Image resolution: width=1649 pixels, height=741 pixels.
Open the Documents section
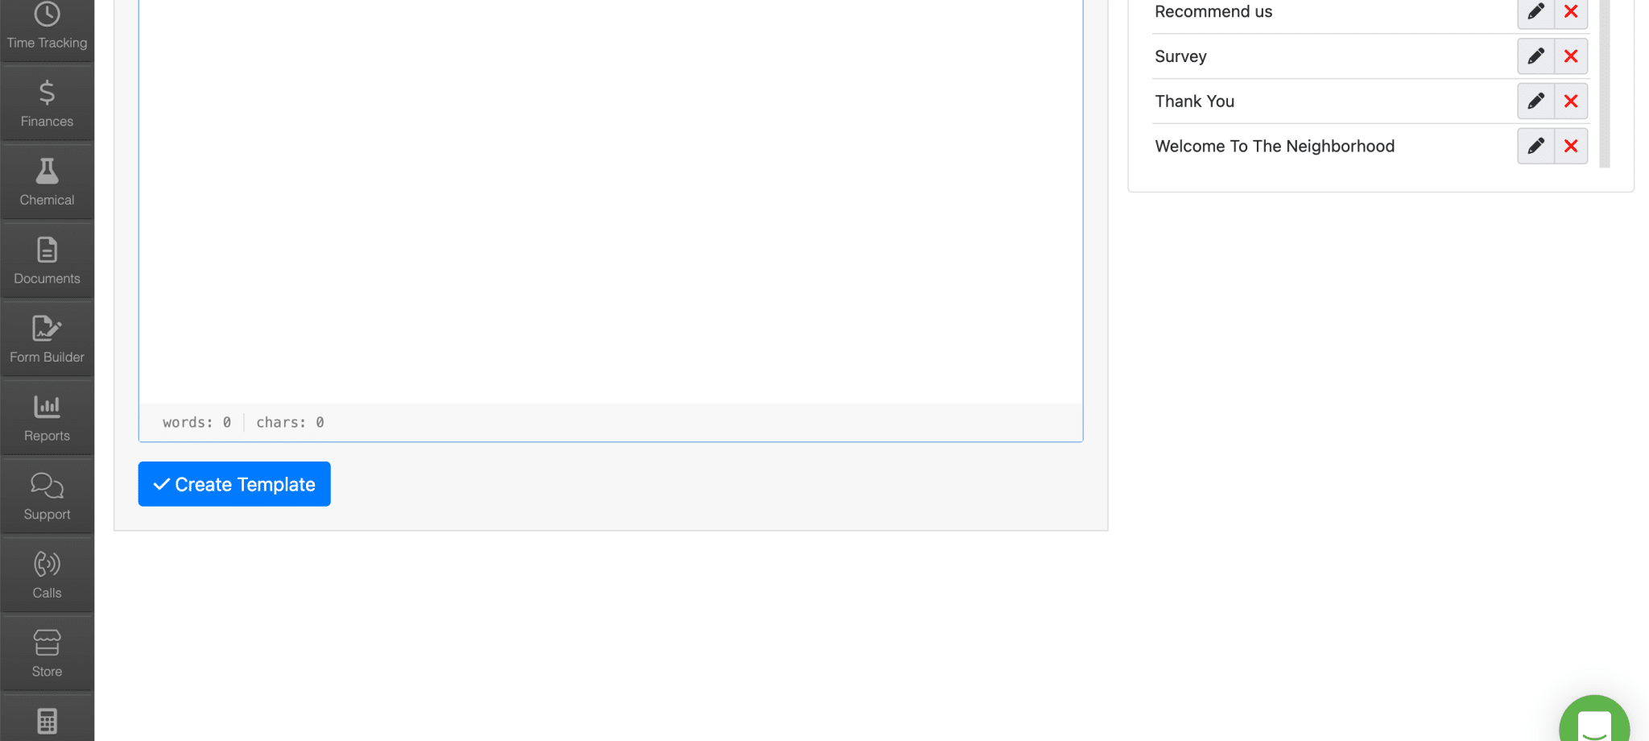pos(46,259)
